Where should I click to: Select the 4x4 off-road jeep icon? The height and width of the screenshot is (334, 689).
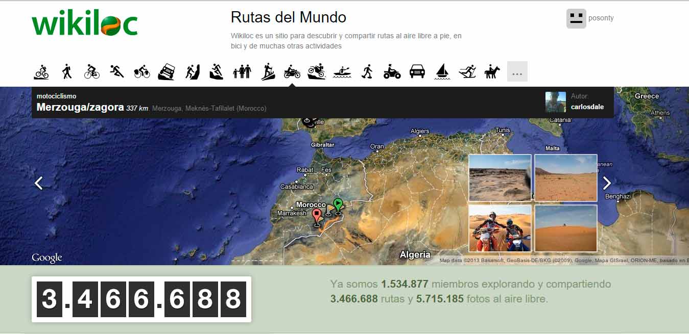pos(167,72)
